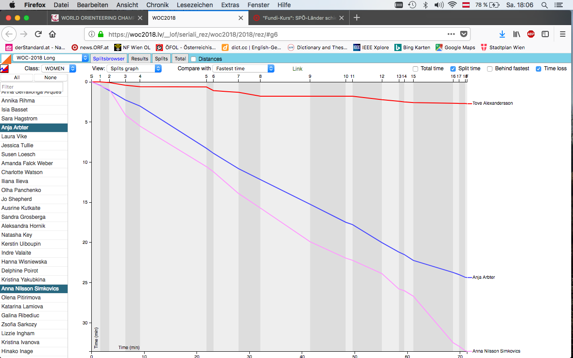Uncheck the Time loss checkbox

[x=539, y=69]
